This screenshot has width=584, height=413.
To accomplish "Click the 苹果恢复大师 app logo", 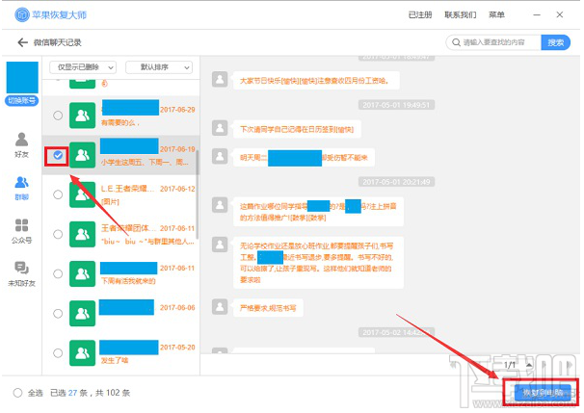I will click(22, 14).
